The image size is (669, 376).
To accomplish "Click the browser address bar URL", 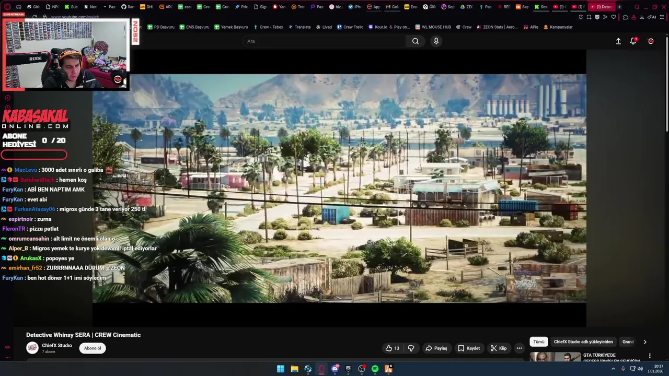I will pos(75,17).
